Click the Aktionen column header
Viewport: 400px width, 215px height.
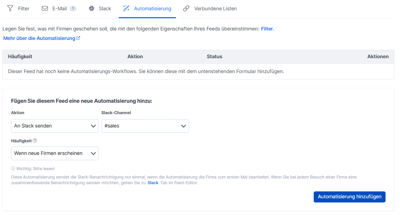tap(378, 57)
